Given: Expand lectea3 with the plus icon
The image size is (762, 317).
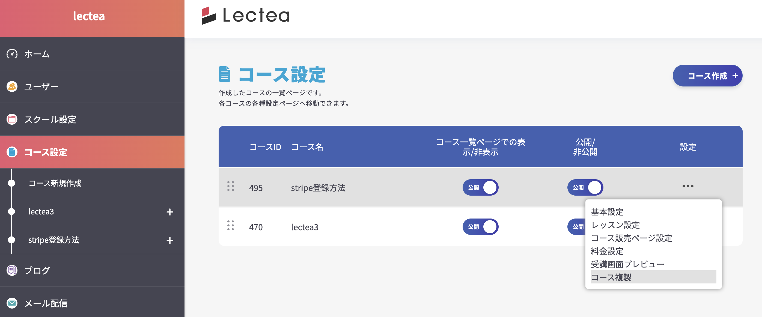Looking at the screenshot, I should (169, 212).
